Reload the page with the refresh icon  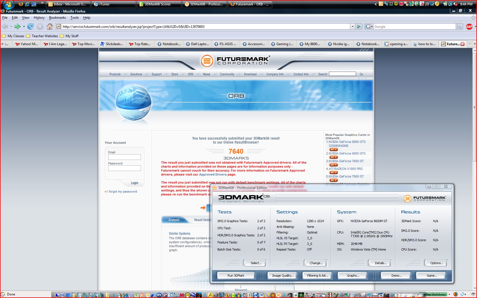point(30,26)
